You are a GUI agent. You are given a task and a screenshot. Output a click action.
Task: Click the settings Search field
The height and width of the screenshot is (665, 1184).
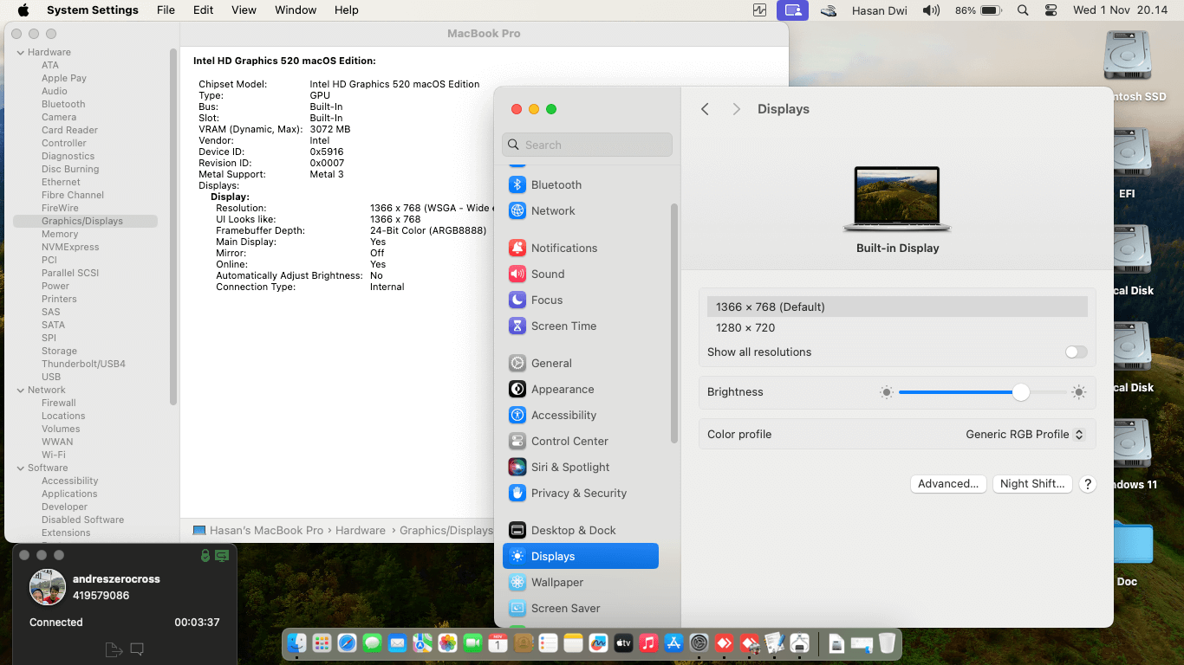588,145
